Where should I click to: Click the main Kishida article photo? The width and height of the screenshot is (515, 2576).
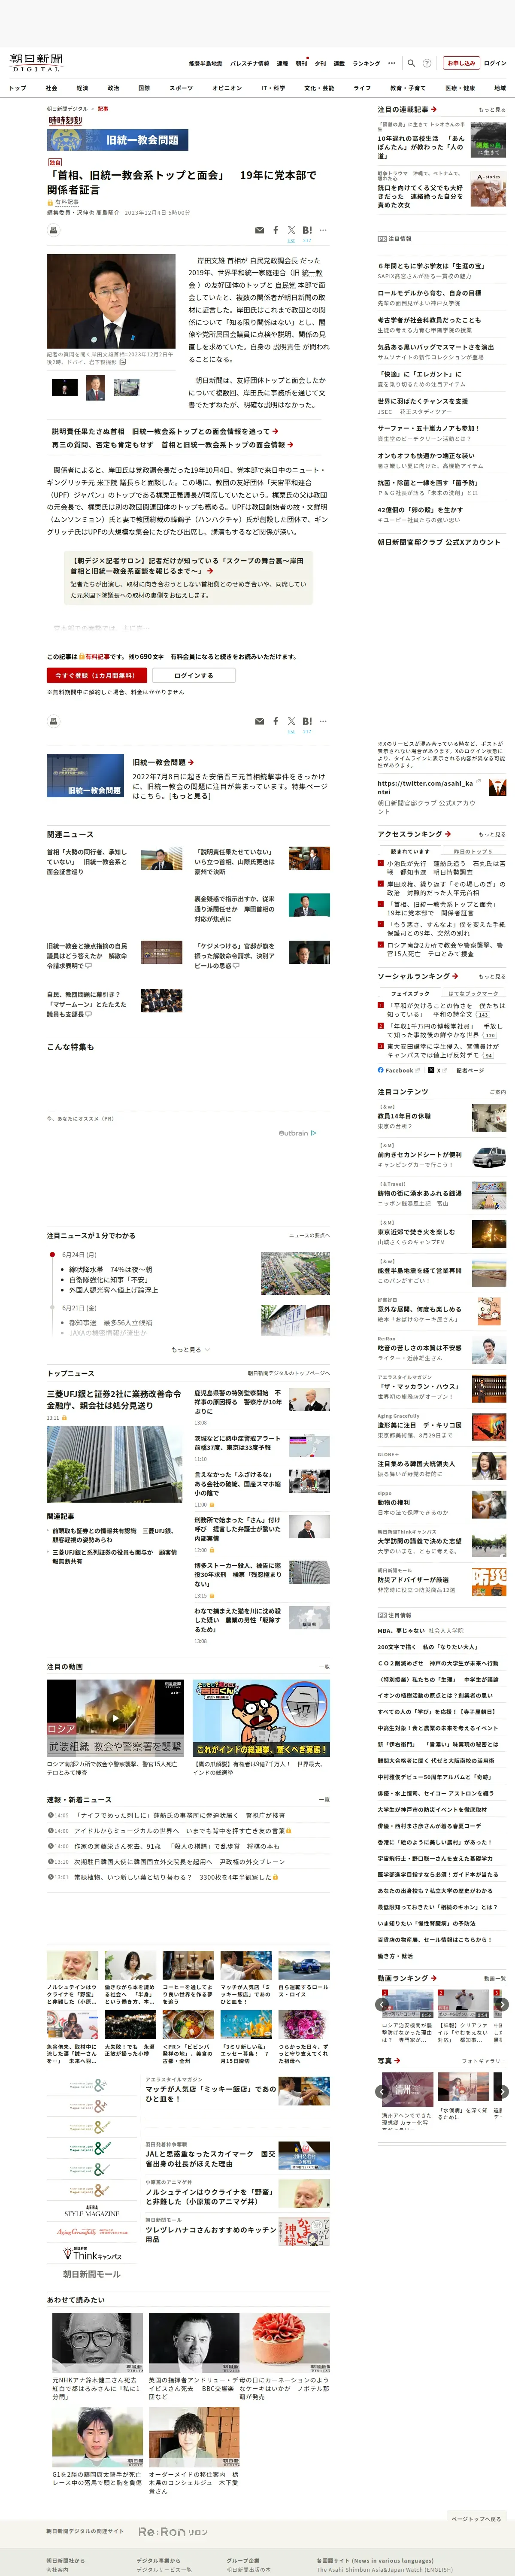[111, 301]
